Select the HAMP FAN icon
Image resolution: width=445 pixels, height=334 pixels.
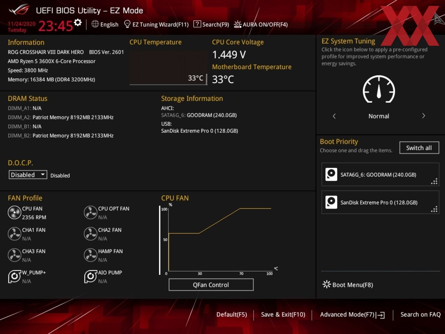[90, 255]
